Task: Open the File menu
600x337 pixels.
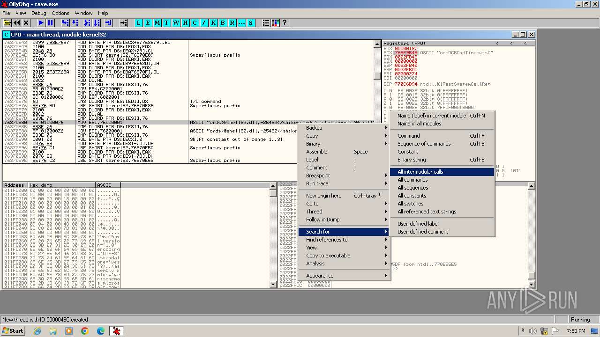Action: 6,13
